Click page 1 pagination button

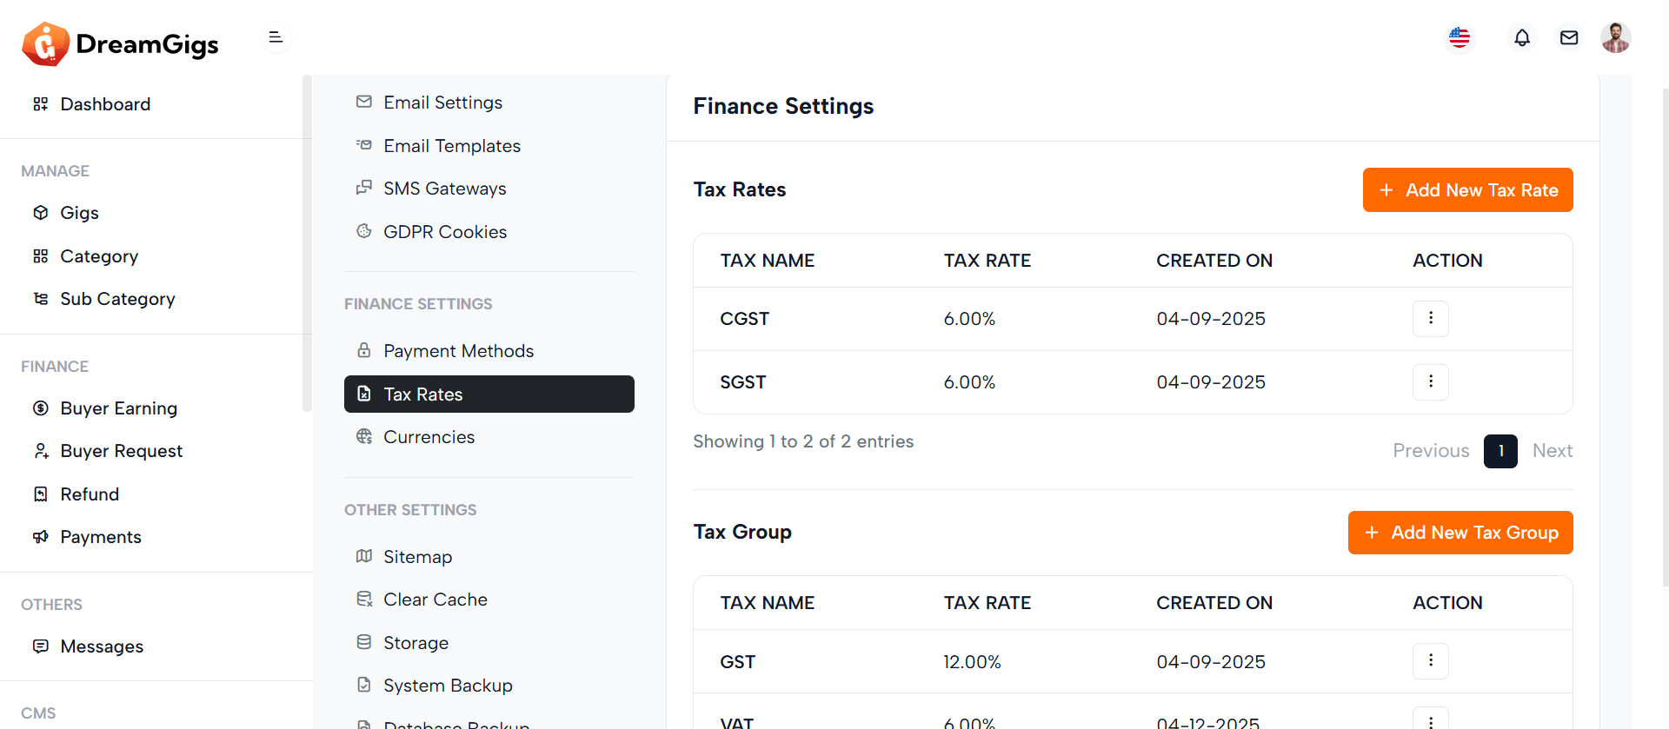(x=1499, y=451)
